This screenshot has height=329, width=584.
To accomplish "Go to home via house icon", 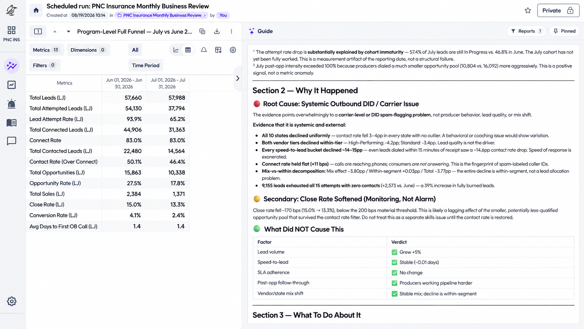I will point(36,10).
